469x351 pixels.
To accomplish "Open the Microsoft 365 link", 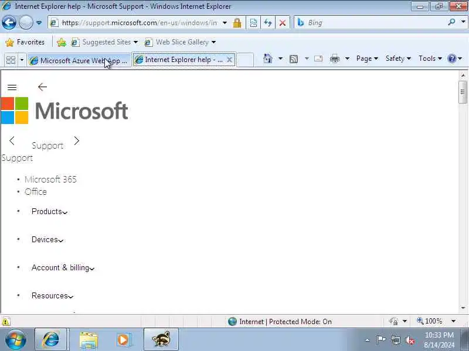I will click(50, 180).
